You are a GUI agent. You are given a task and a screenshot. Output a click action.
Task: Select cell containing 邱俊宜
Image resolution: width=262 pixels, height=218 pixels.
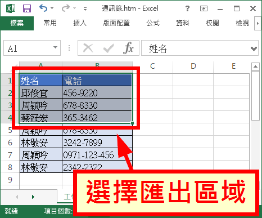(x=41, y=93)
